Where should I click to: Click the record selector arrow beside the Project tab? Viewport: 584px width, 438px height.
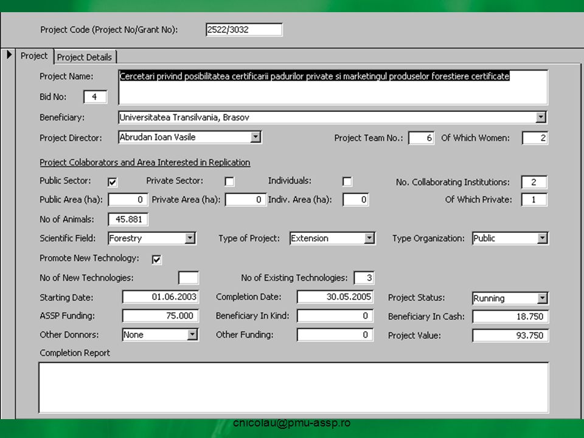click(9, 55)
